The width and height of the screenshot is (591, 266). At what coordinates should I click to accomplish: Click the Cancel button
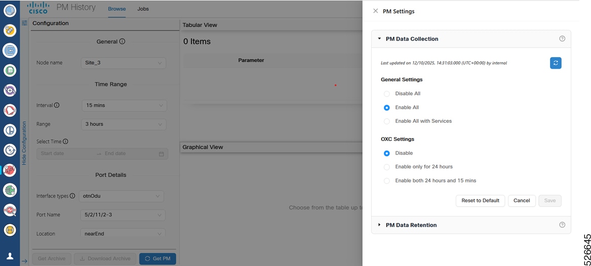click(522, 201)
